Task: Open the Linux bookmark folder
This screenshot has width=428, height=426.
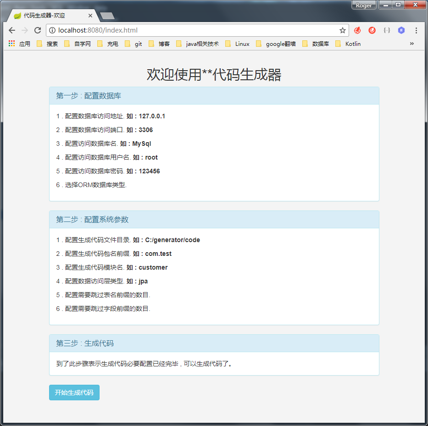Action: [x=238, y=44]
